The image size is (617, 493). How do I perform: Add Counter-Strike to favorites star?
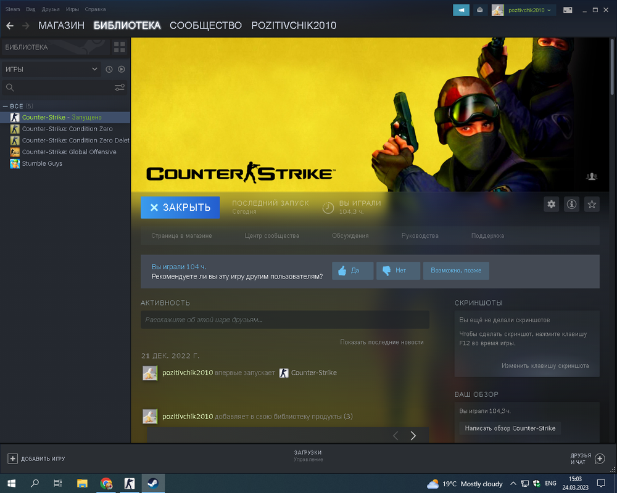click(592, 204)
